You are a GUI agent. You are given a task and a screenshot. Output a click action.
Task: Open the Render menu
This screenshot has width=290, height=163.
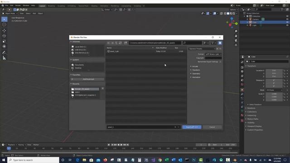[x=18, y=5]
